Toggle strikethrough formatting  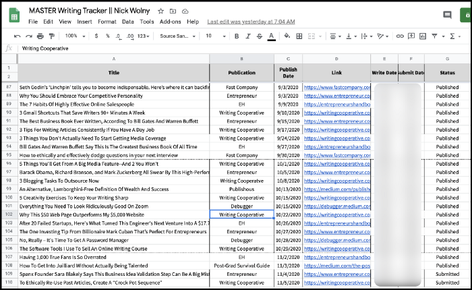(260, 36)
